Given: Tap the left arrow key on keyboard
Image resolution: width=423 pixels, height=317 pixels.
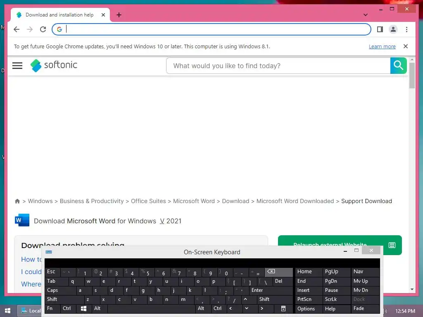Looking at the screenshot, I should point(231,308).
